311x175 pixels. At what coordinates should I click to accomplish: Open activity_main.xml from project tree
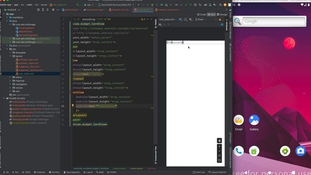click(x=27, y=60)
